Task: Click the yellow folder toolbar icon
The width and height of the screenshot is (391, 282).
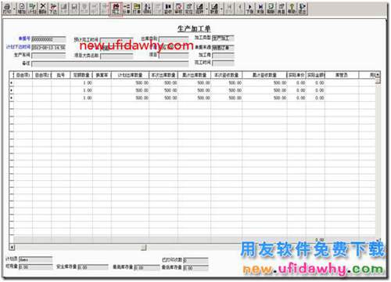Action: 137,9
